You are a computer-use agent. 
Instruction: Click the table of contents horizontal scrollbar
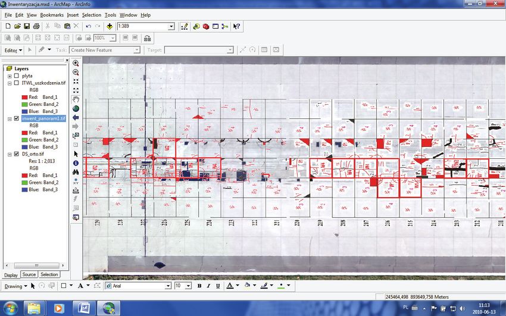36,265
